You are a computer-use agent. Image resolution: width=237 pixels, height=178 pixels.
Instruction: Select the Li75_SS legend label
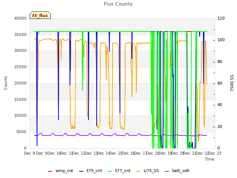coord(151,171)
